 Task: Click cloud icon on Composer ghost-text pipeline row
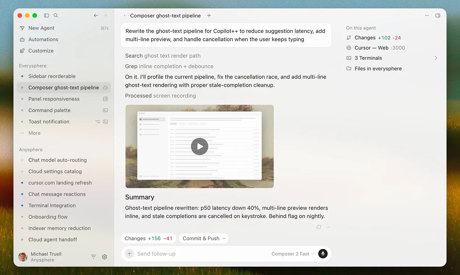coord(105,88)
